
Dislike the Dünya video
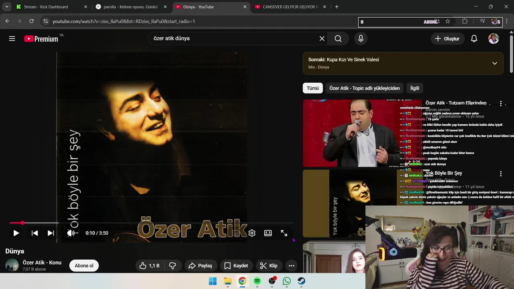pyautogui.click(x=173, y=266)
